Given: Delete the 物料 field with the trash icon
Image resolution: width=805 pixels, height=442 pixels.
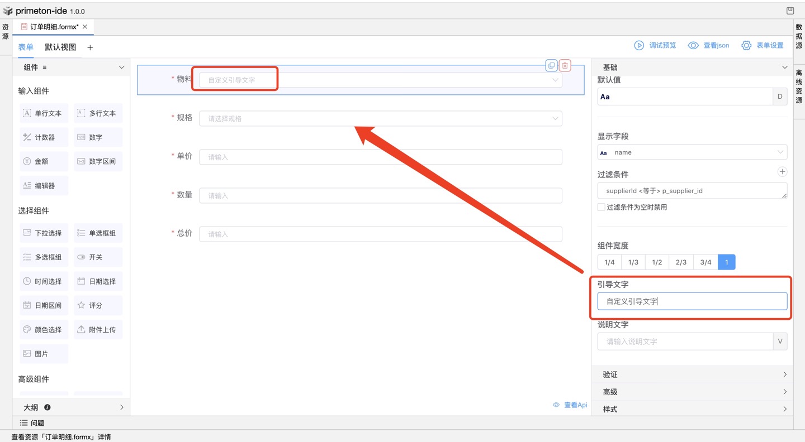Looking at the screenshot, I should pos(565,65).
